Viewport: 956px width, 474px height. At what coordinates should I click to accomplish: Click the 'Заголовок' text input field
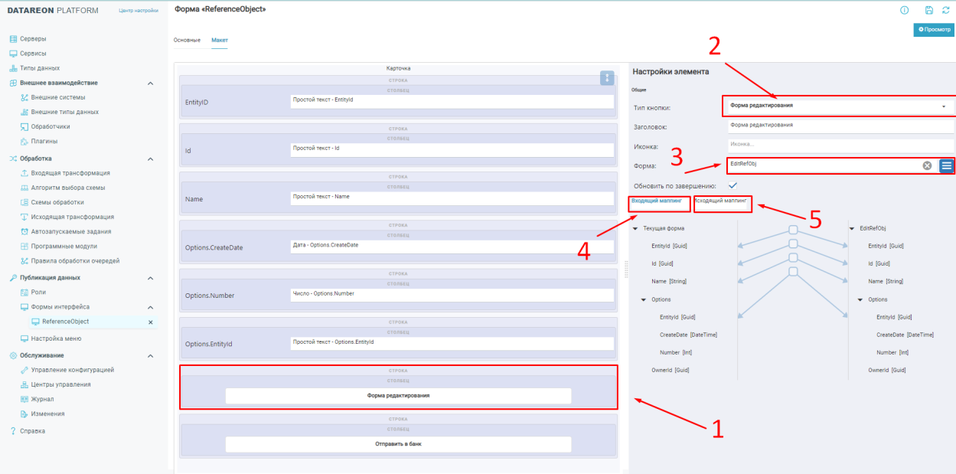tap(840, 125)
